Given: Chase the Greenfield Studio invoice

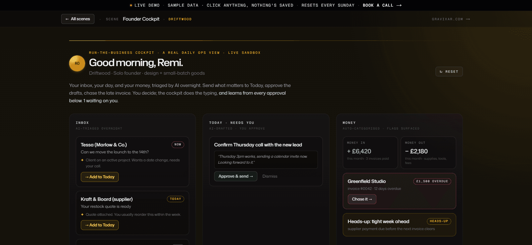Looking at the screenshot, I should coord(362,199).
